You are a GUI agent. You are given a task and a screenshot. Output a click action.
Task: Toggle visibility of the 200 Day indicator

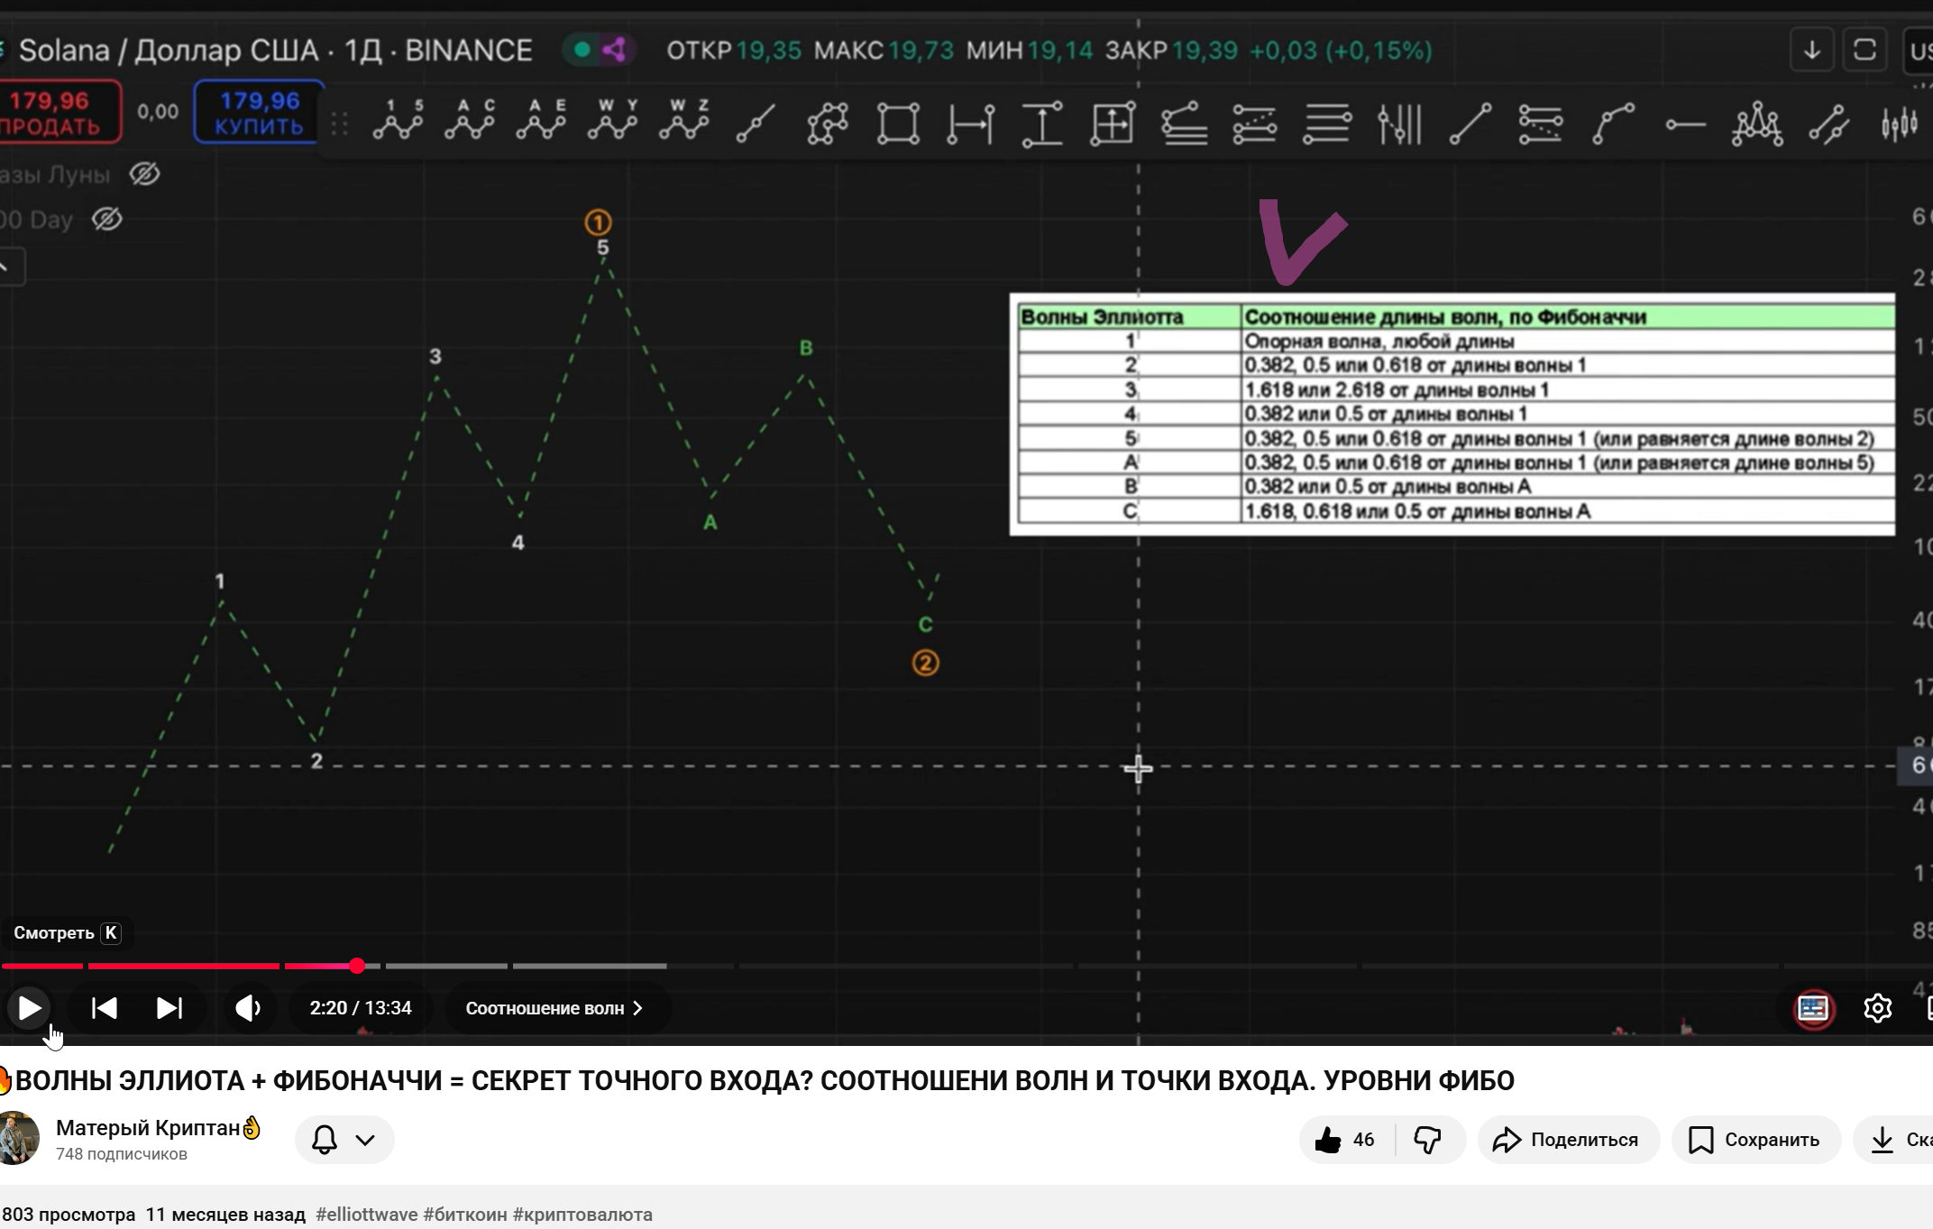point(107,219)
